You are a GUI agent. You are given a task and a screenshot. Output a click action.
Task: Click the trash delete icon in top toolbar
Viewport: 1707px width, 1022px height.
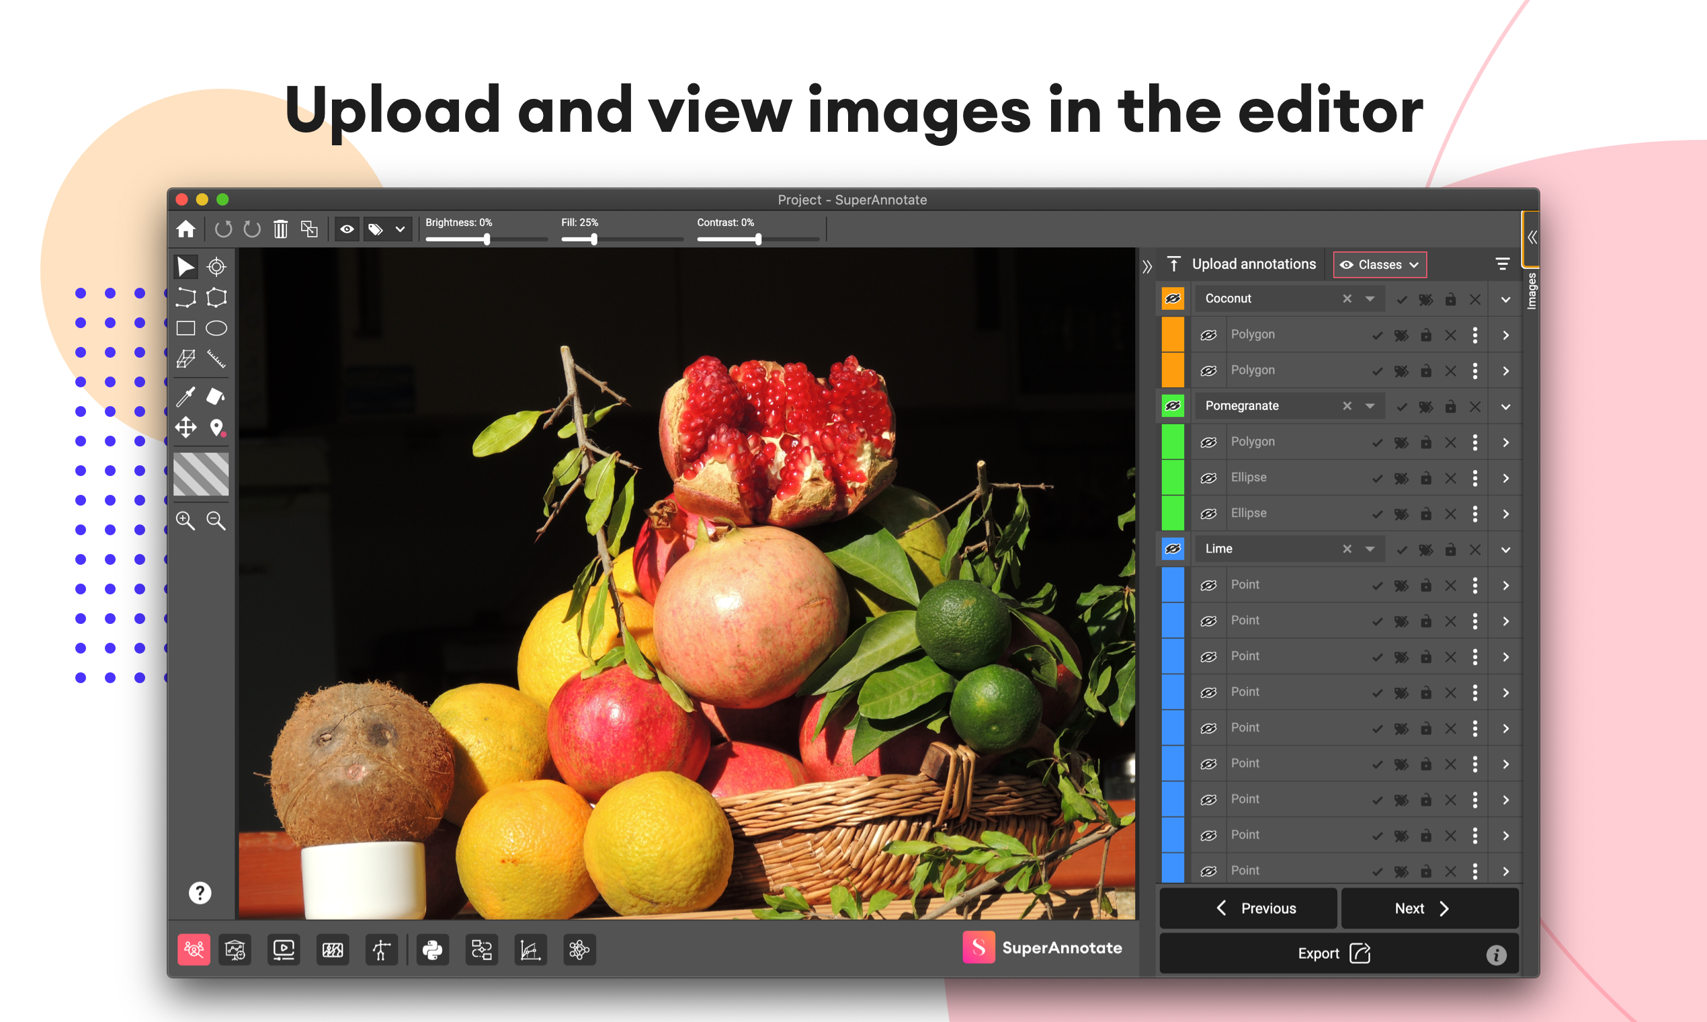coord(280,229)
